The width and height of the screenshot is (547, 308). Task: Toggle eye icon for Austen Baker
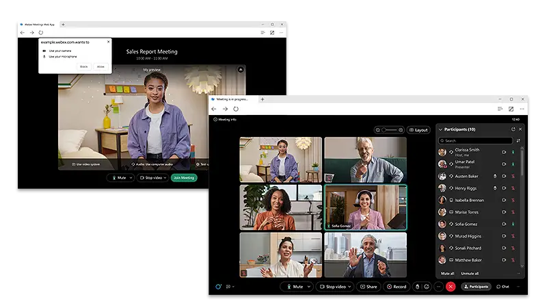coord(504,176)
